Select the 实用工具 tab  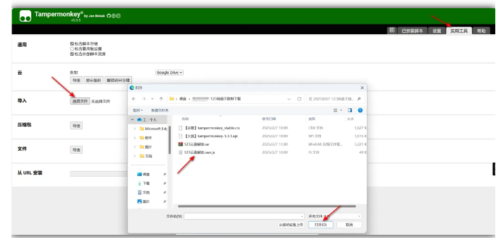459,30
